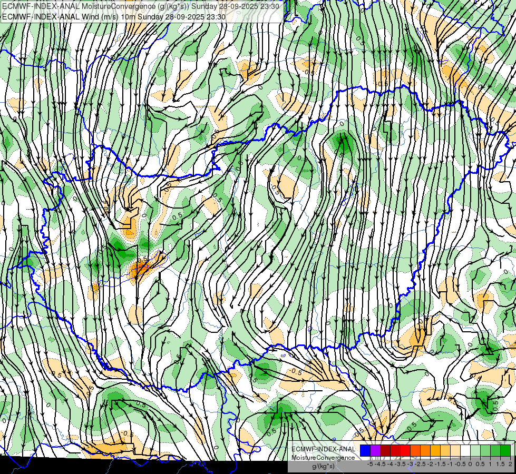This screenshot has width=516, height=474.
Task: Click the Wind (m/s) 10m title line
Action: [x=114, y=17]
